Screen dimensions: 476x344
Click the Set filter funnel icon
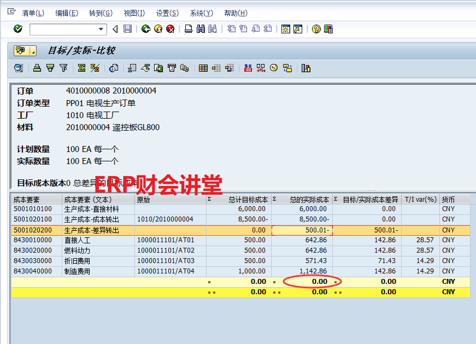pyautogui.click(x=63, y=68)
